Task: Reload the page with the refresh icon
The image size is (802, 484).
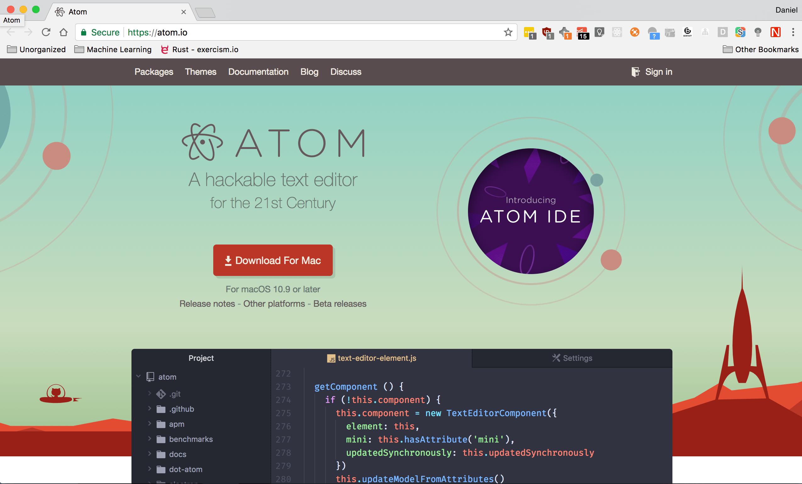Action: [x=46, y=32]
